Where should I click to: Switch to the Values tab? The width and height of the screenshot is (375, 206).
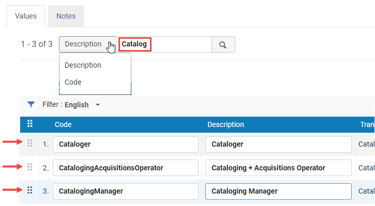pos(26,16)
